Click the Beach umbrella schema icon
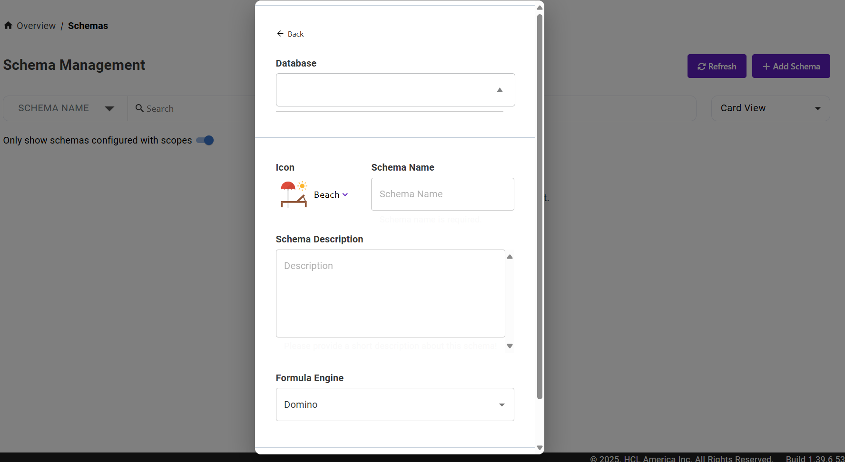The height and width of the screenshot is (462, 845). point(293,194)
